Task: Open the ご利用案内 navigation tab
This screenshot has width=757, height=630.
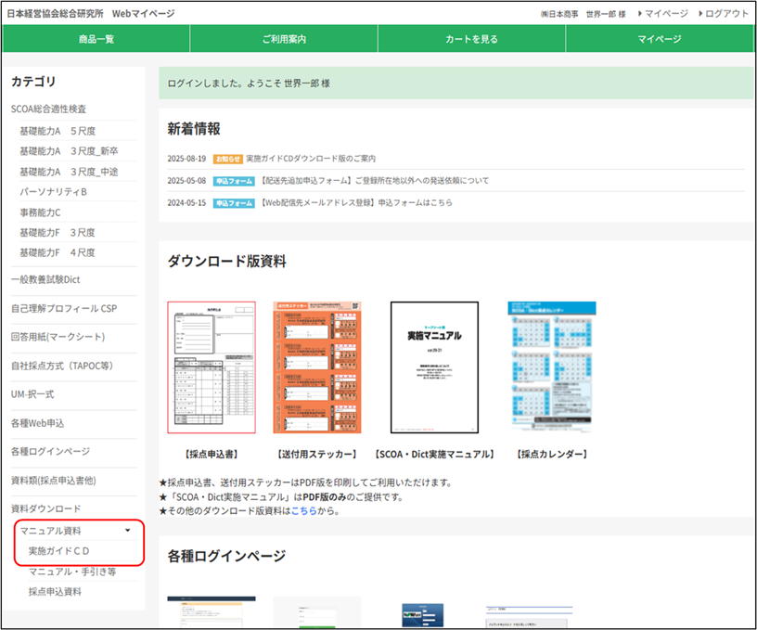Action: point(284,39)
